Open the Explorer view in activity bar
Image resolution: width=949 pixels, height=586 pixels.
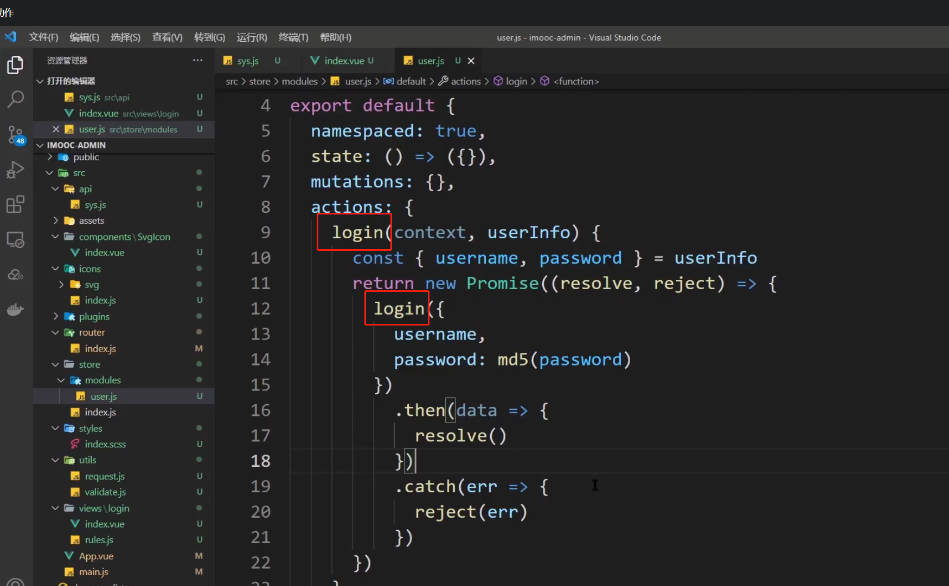coord(15,65)
